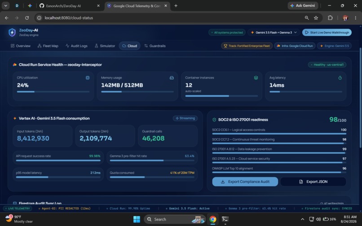Click the Healthy · us-central1 badge
This screenshot has width=362, height=226.
pyautogui.click(x=327, y=65)
